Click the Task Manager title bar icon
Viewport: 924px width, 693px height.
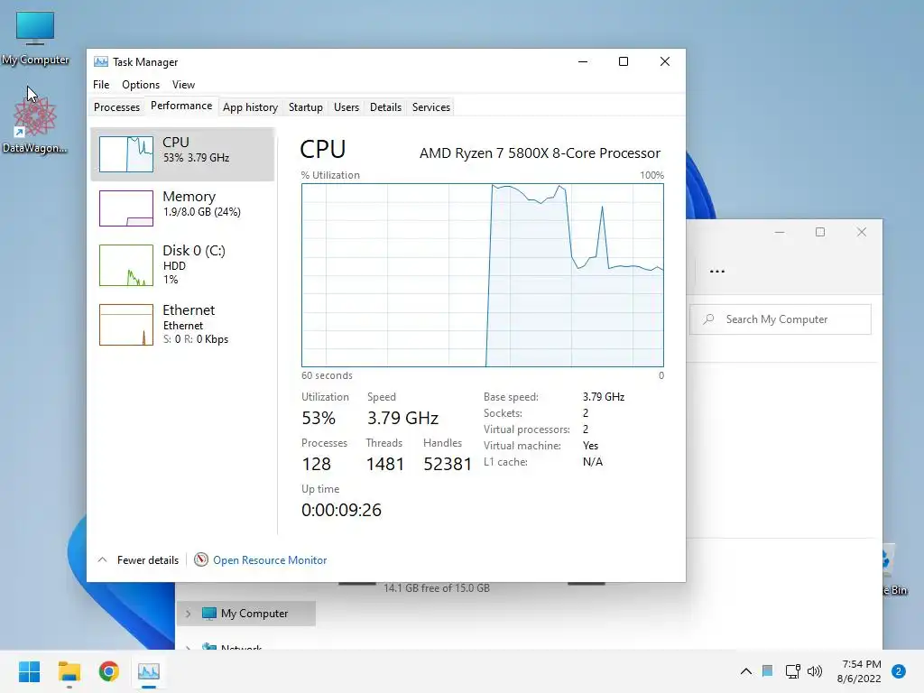[101, 62]
